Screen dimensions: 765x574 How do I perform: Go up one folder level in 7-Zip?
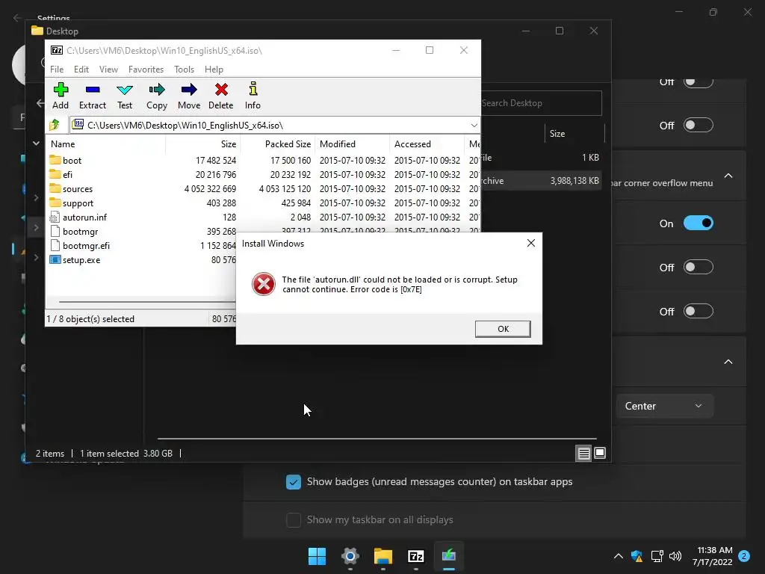[x=55, y=125]
